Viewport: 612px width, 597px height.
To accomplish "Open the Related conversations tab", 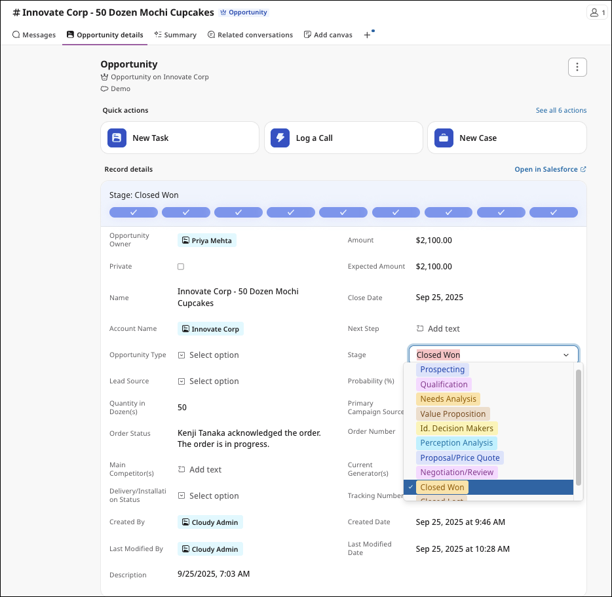I will (x=250, y=35).
